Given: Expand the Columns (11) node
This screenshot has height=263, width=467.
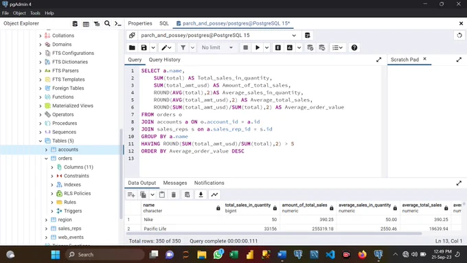Looking at the screenshot, I should point(52,167).
